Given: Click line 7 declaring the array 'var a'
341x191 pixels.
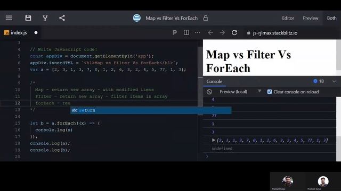Looking at the screenshot, I should 108,70.
